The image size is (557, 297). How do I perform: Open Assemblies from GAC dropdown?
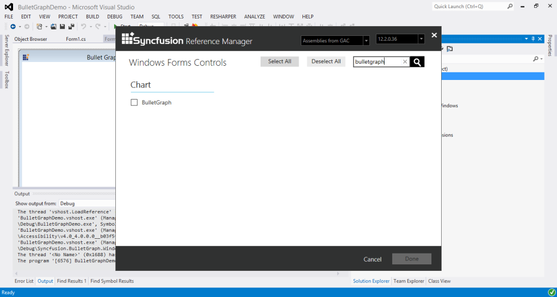366,40
